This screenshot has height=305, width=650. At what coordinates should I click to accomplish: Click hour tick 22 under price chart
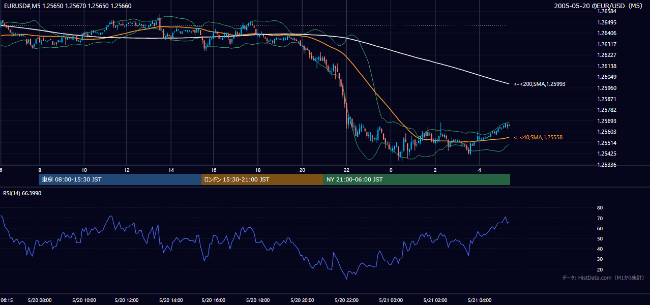coord(346,170)
